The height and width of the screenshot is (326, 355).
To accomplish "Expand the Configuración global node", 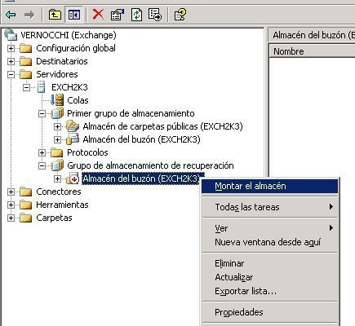I will pyautogui.click(x=11, y=49).
